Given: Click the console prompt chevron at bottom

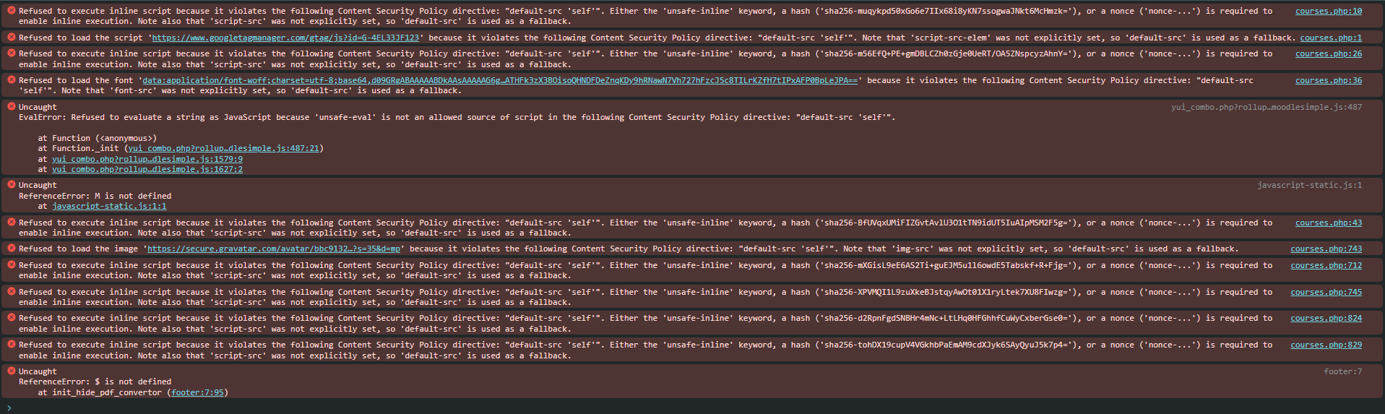Looking at the screenshot, I should coord(9,407).
